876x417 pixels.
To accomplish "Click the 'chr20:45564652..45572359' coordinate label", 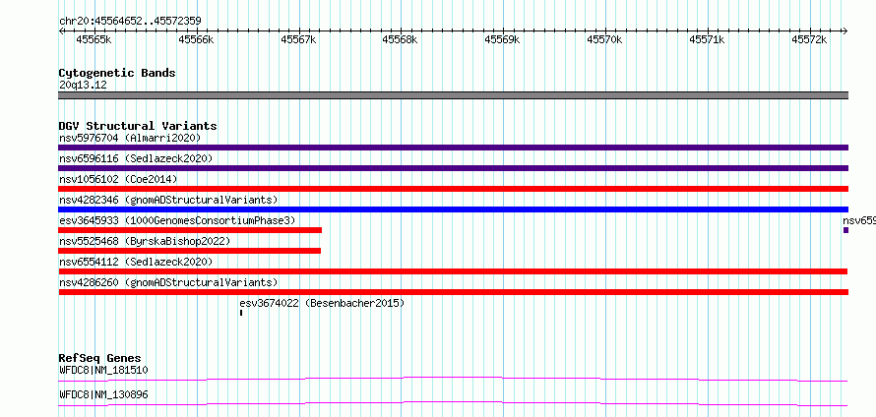I will point(130,21).
